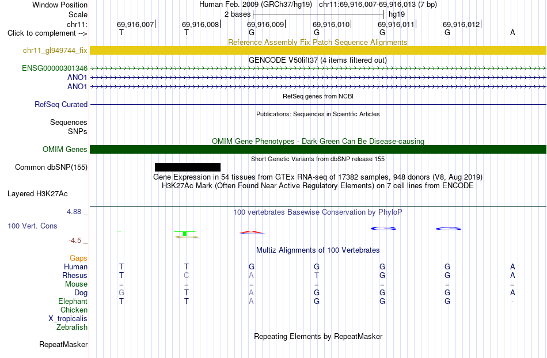Click the Dog alignment row label
This screenshot has width=547, height=358.
(x=81, y=293)
